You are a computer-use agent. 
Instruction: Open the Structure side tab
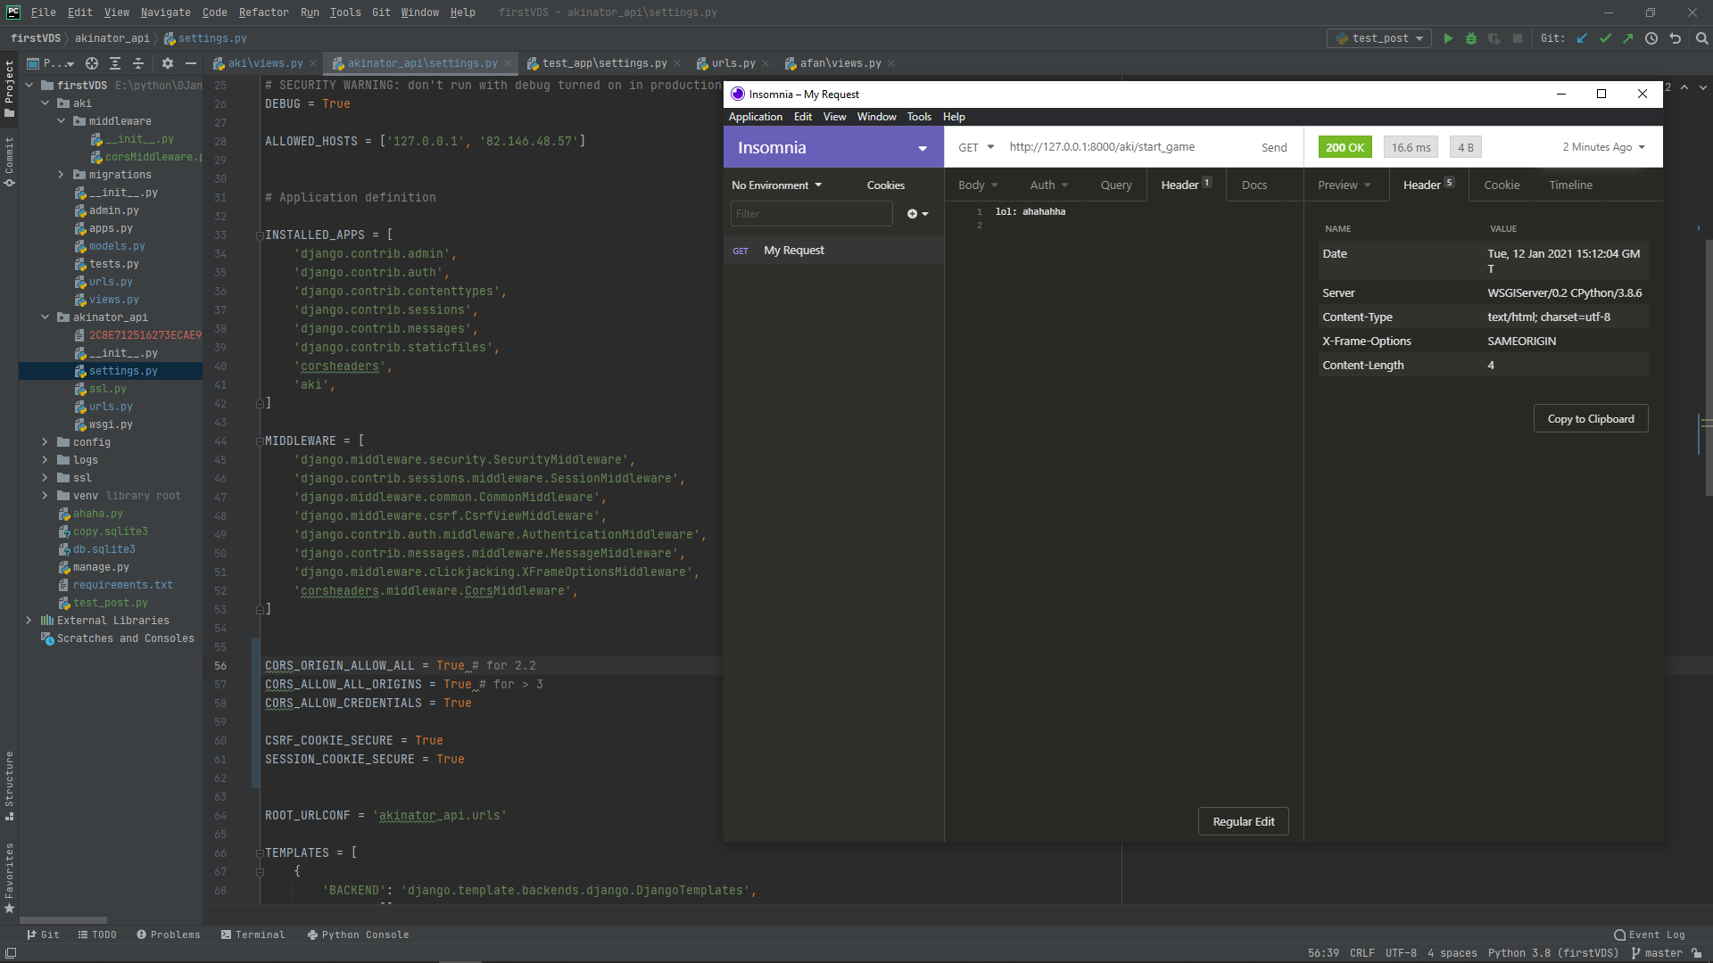pos(9,786)
